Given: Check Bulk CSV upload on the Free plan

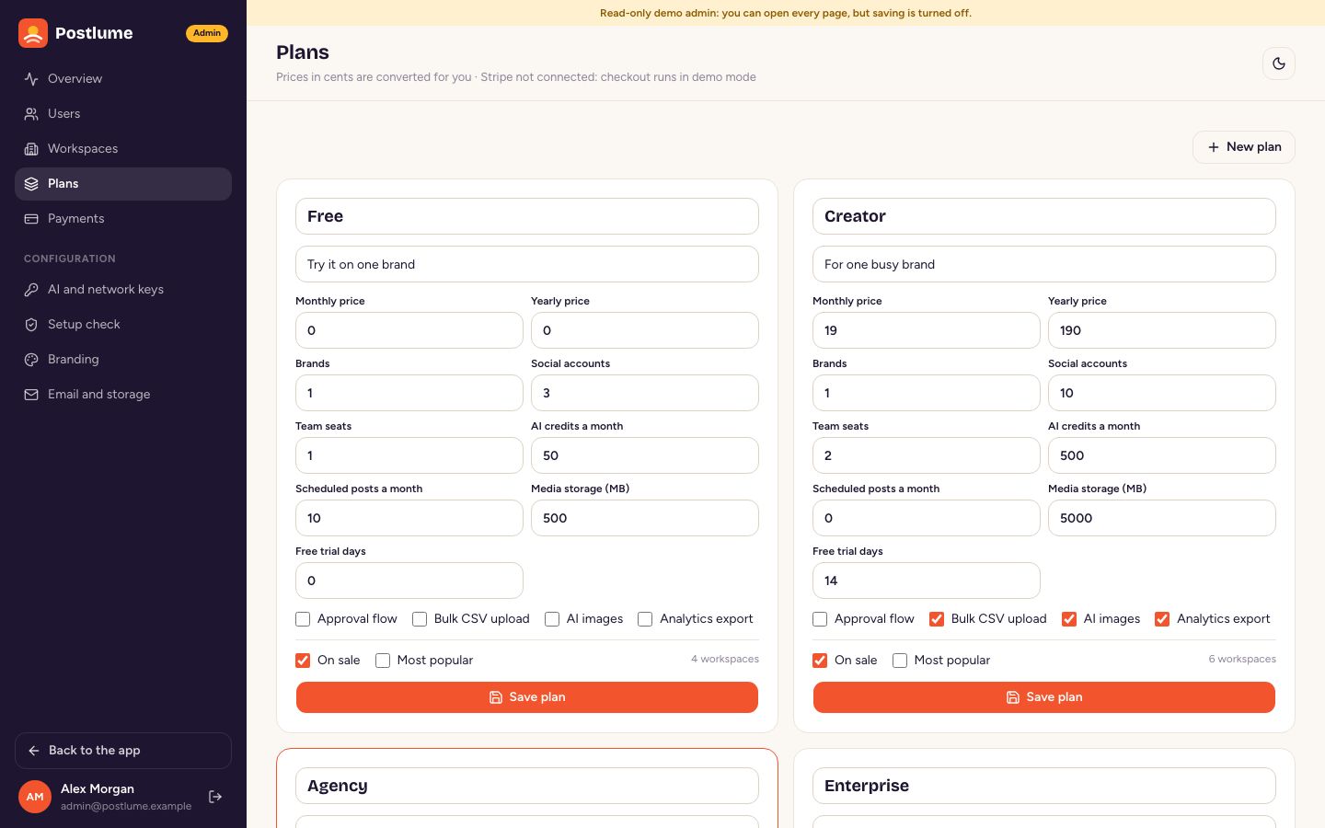Looking at the screenshot, I should (420, 619).
